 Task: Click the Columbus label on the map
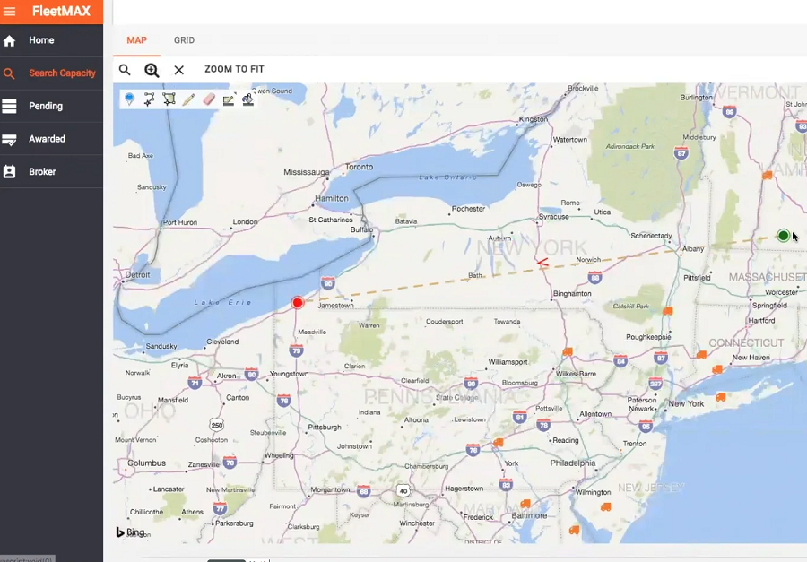click(x=147, y=463)
